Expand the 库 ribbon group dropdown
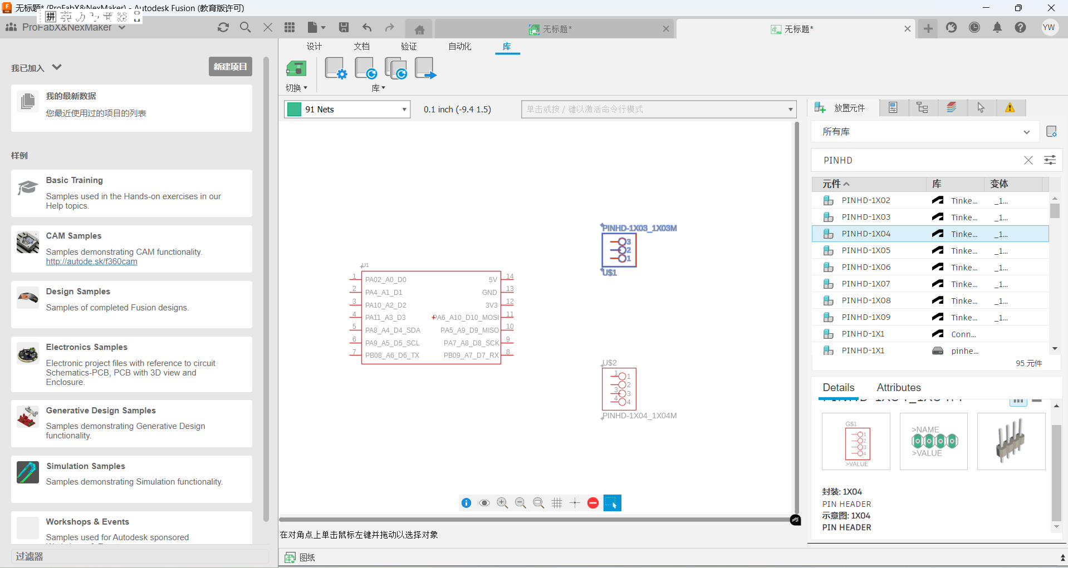The height and width of the screenshot is (568, 1068). (379, 88)
